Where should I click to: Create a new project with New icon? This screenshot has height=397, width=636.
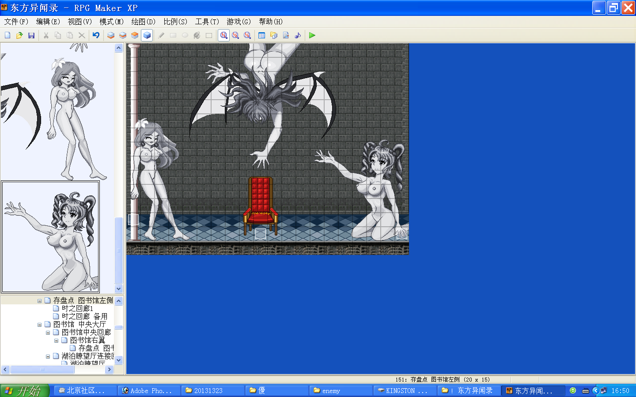click(8, 35)
